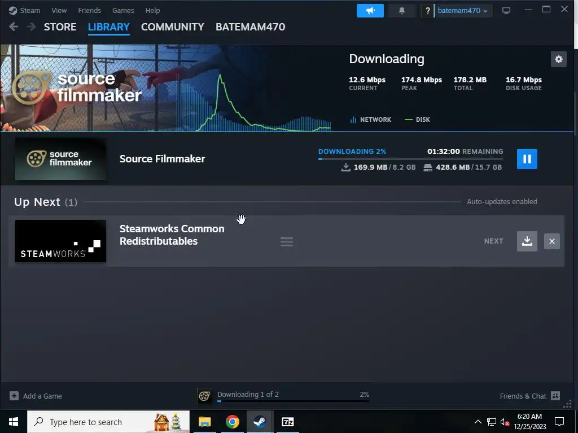Click Steamworks Common Redistributables title
The width and height of the screenshot is (578, 433).
point(172,235)
